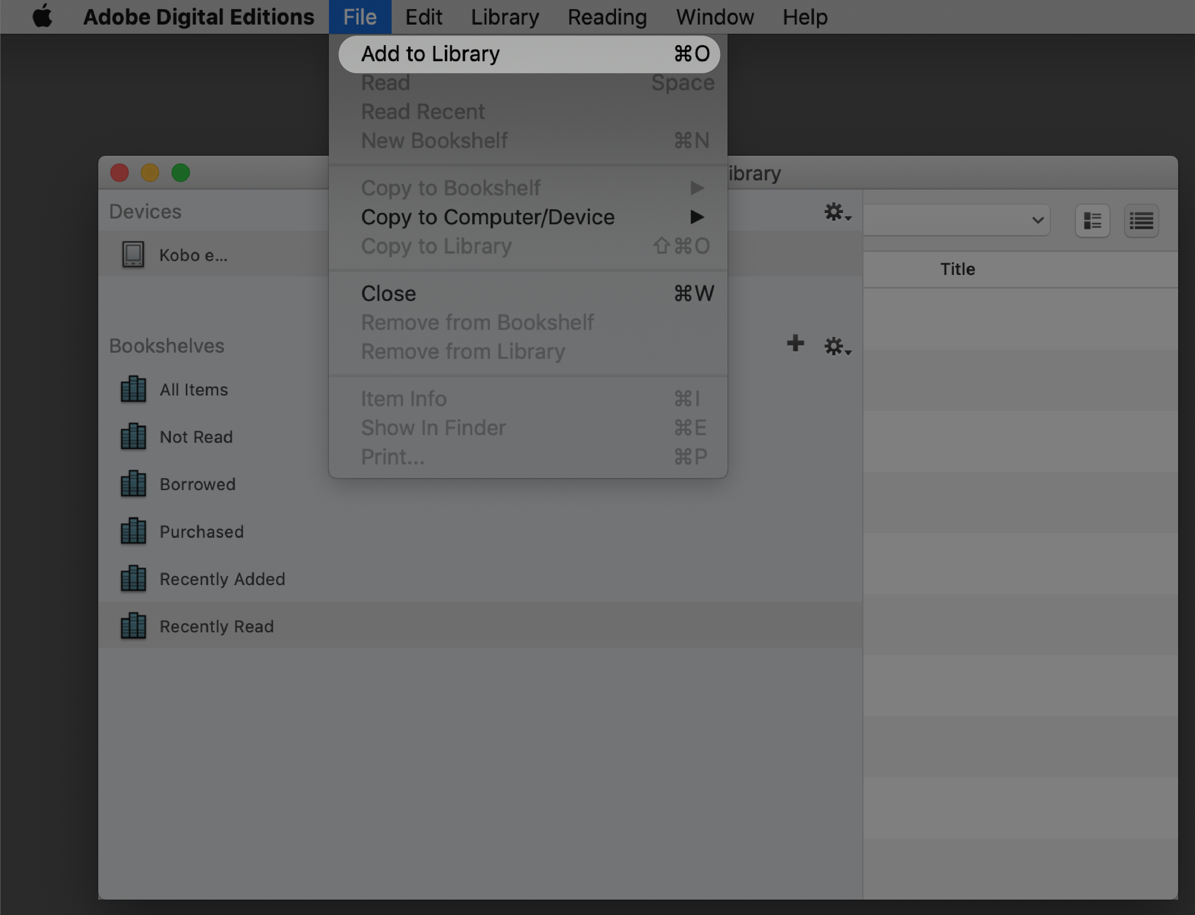Click the File menu in menu bar
The image size is (1195, 915).
pyautogui.click(x=360, y=17)
